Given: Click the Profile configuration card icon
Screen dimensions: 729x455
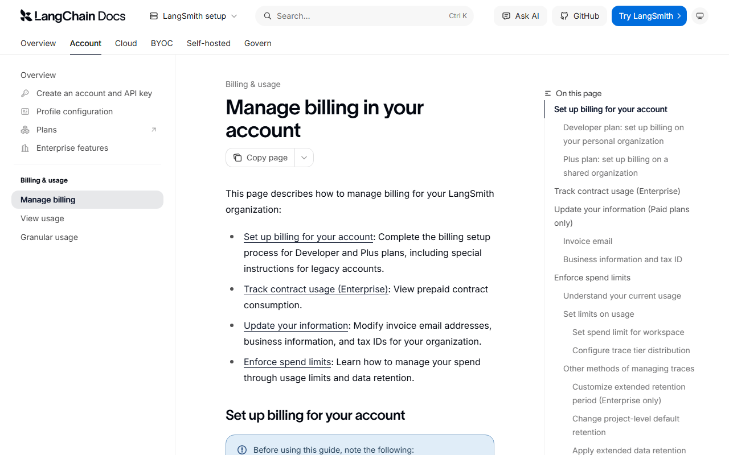Looking at the screenshot, I should (25, 111).
